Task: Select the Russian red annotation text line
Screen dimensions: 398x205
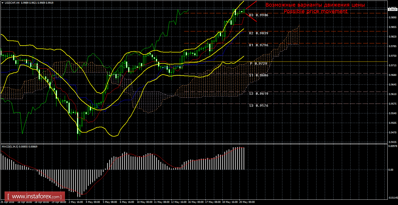Action: [315, 5]
